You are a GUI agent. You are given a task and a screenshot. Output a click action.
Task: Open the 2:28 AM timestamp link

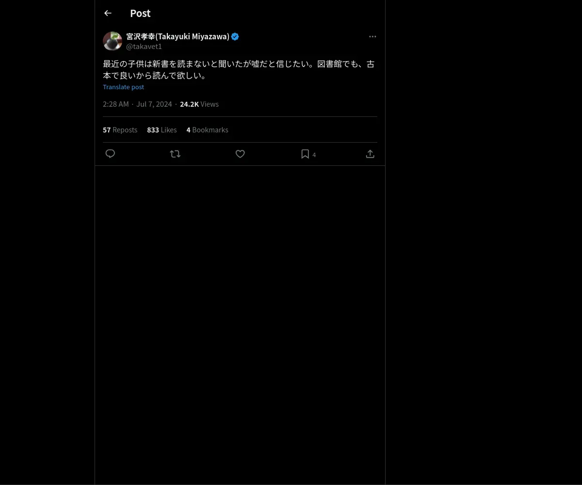tap(116, 104)
